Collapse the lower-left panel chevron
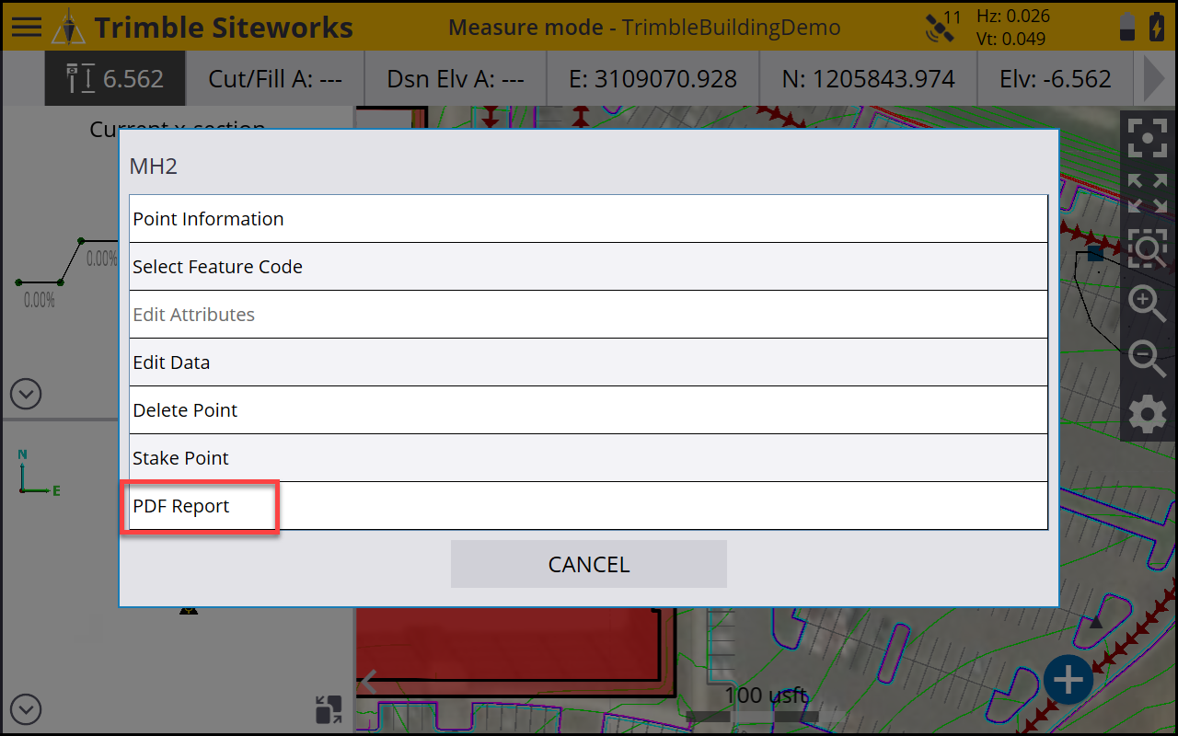 pos(26,709)
